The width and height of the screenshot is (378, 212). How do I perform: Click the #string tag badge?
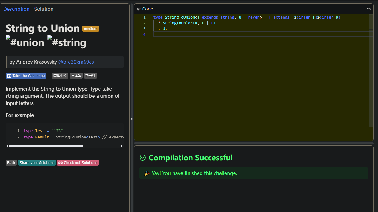pyautogui.click(x=67, y=42)
